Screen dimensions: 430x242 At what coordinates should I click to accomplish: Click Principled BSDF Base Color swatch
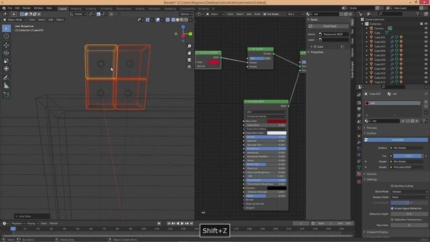pyautogui.click(x=277, y=121)
